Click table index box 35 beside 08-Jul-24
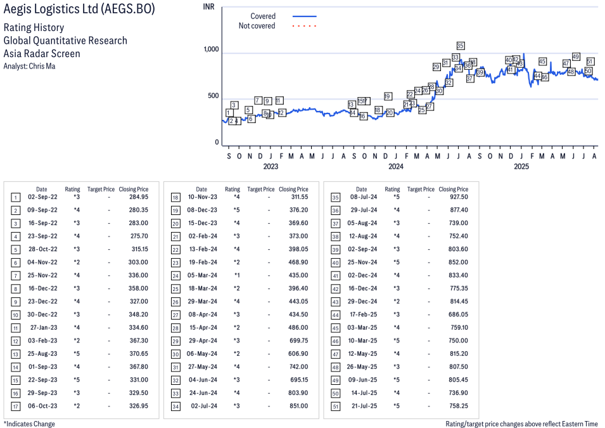 click(336, 198)
